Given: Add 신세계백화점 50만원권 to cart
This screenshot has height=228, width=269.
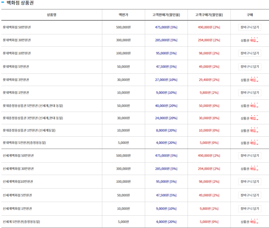Looking at the screenshot, I should click(x=249, y=156).
